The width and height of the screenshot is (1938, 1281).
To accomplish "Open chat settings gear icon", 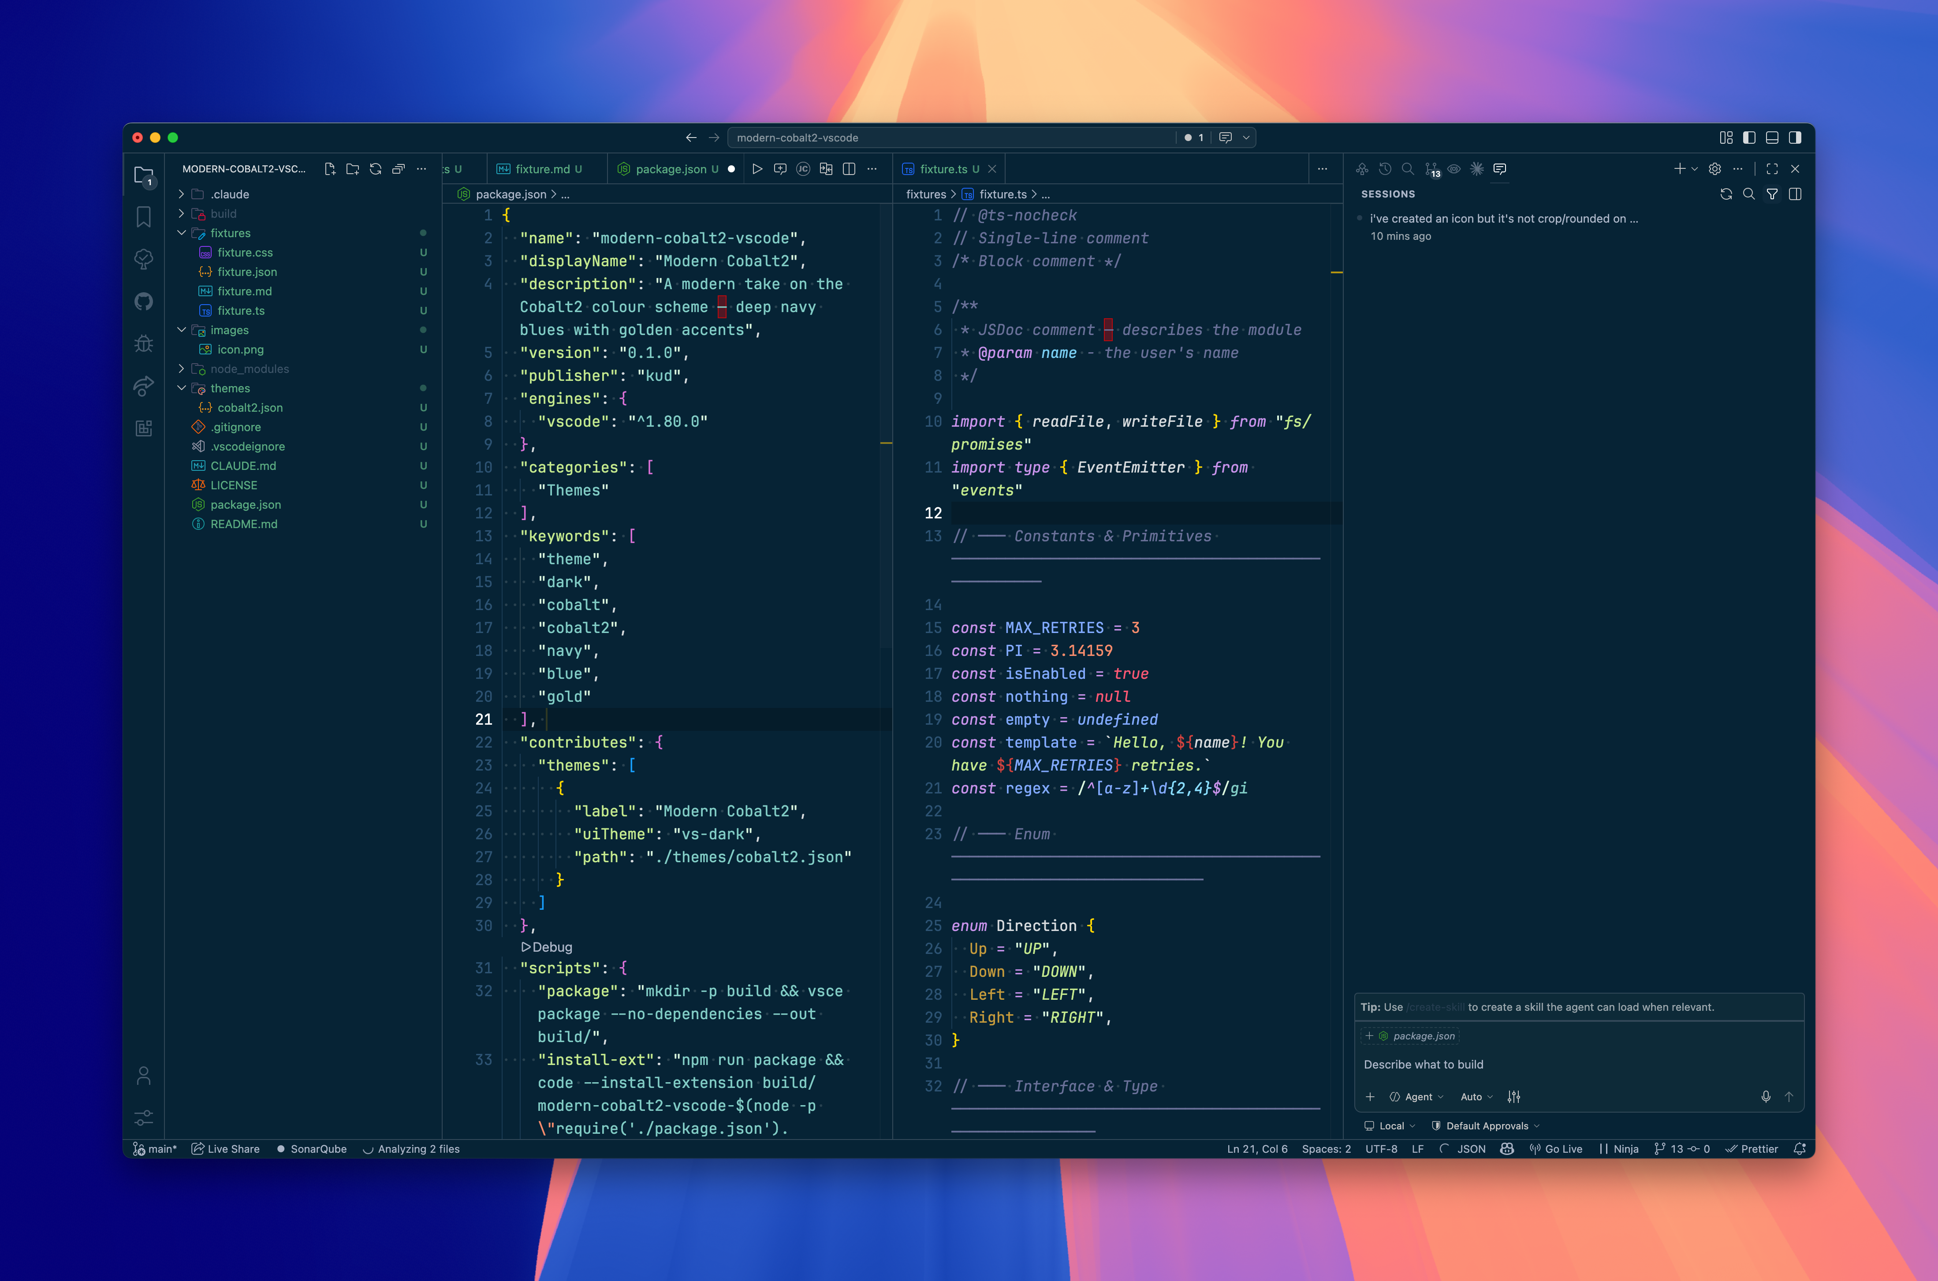I will click(1715, 169).
